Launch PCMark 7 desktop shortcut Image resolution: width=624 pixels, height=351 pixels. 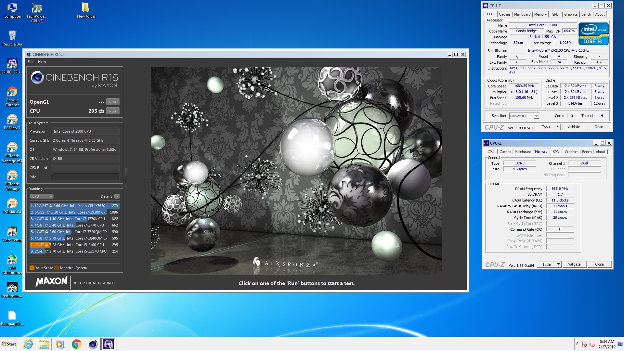pos(12,122)
